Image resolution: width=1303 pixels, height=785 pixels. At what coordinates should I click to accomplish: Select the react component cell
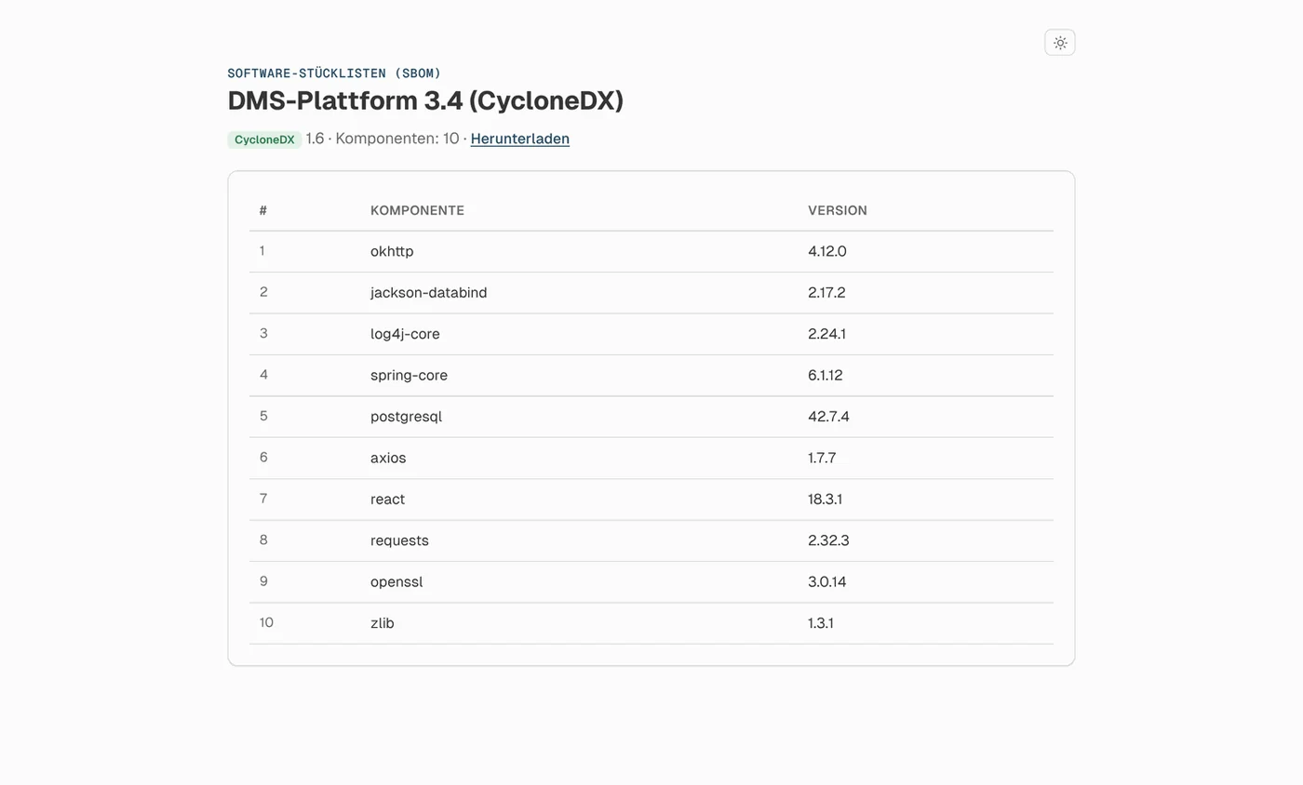[387, 499]
